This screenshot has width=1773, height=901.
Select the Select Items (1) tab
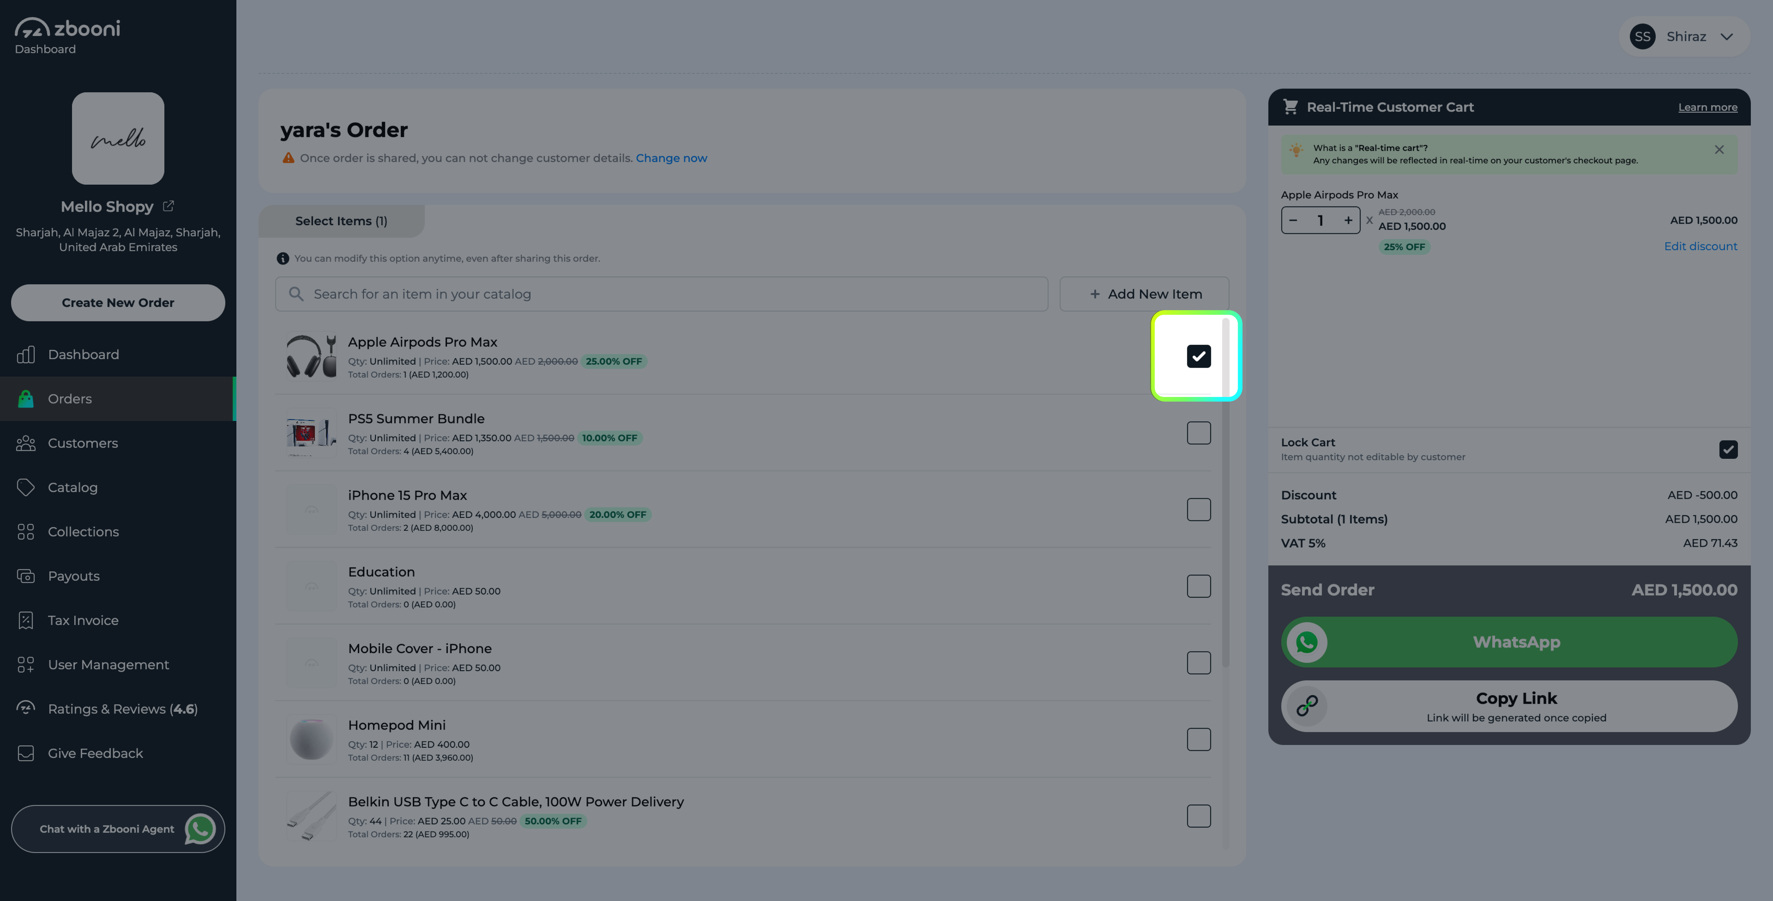click(341, 221)
